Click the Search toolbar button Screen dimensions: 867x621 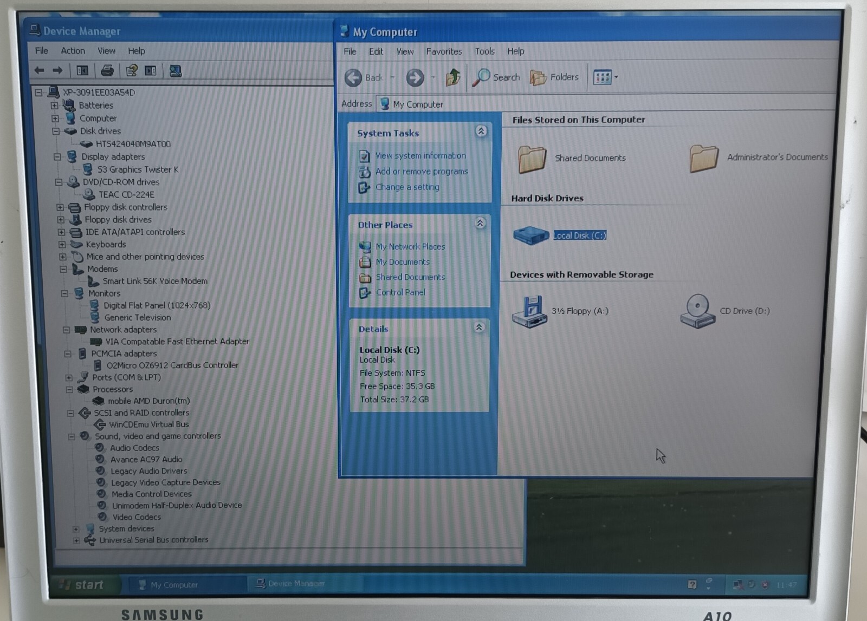[x=496, y=77]
